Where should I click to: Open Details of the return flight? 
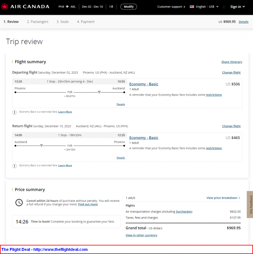[x=120, y=158]
